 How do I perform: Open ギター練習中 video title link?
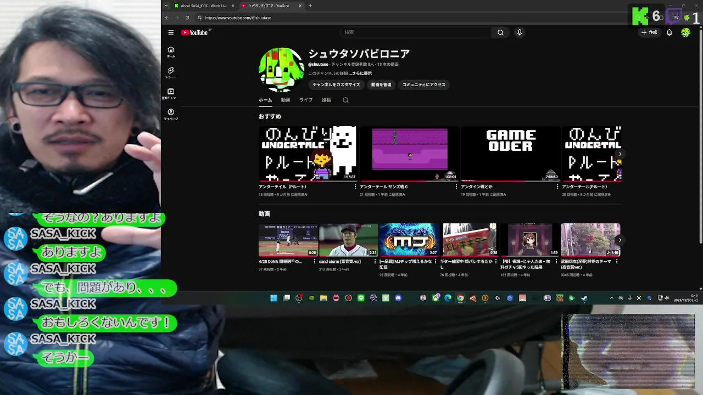pos(466,264)
